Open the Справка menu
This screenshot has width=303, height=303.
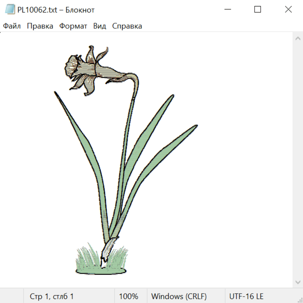(127, 26)
